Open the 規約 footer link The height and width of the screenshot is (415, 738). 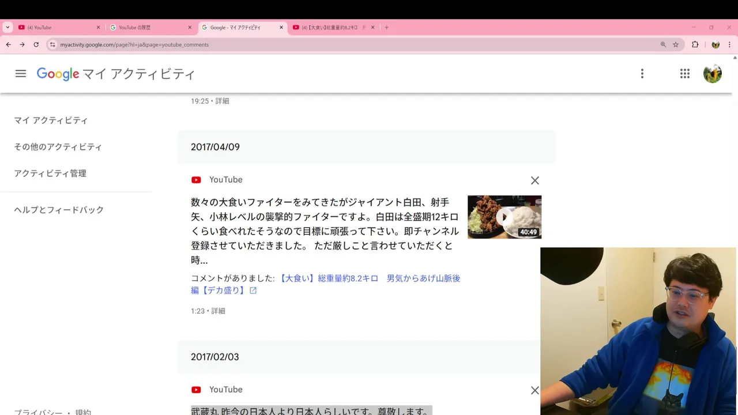(x=83, y=413)
